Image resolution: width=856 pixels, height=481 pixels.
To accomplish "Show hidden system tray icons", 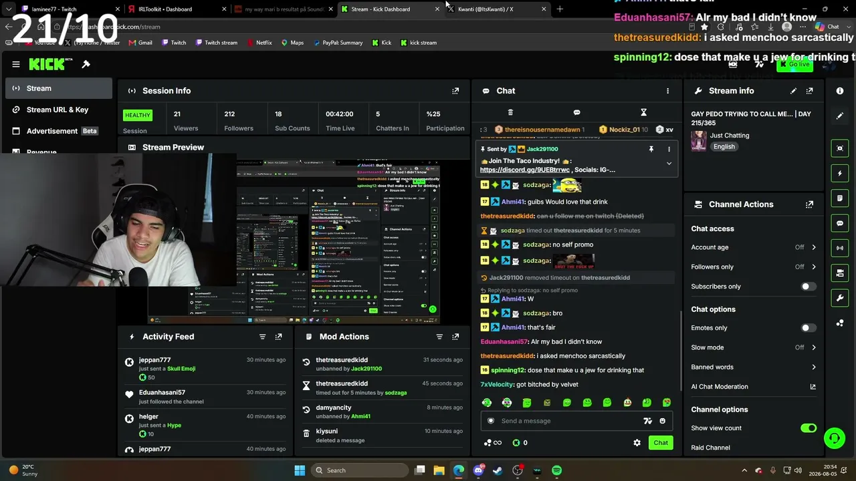I will pos(744,470).
